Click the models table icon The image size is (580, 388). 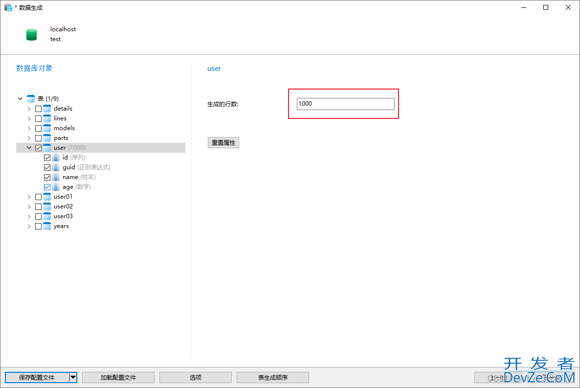click(x=47, y=128)
